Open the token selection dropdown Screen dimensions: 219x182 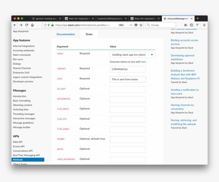point(132,55)
